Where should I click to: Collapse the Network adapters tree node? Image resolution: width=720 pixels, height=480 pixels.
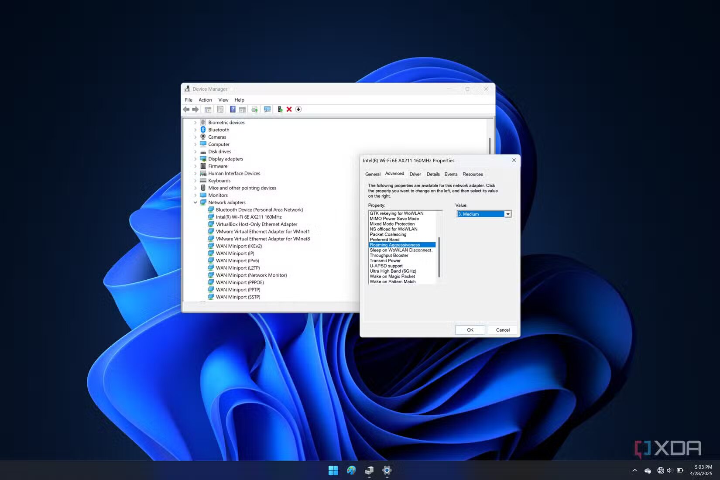[x=195, y=202]
